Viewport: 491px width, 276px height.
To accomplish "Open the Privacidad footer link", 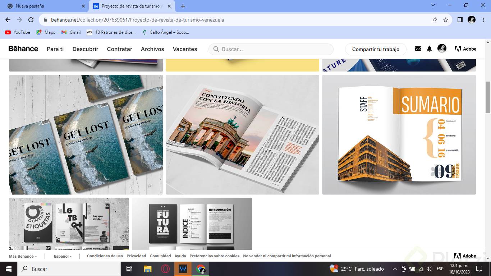I will click(x=136, y=256).
